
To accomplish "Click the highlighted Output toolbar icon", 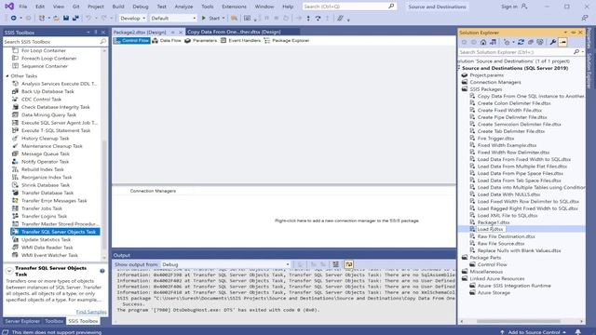I will pos(349,264).
